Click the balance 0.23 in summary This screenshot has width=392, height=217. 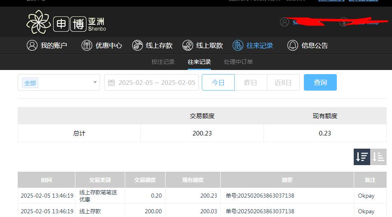click(x=325, y=133)
